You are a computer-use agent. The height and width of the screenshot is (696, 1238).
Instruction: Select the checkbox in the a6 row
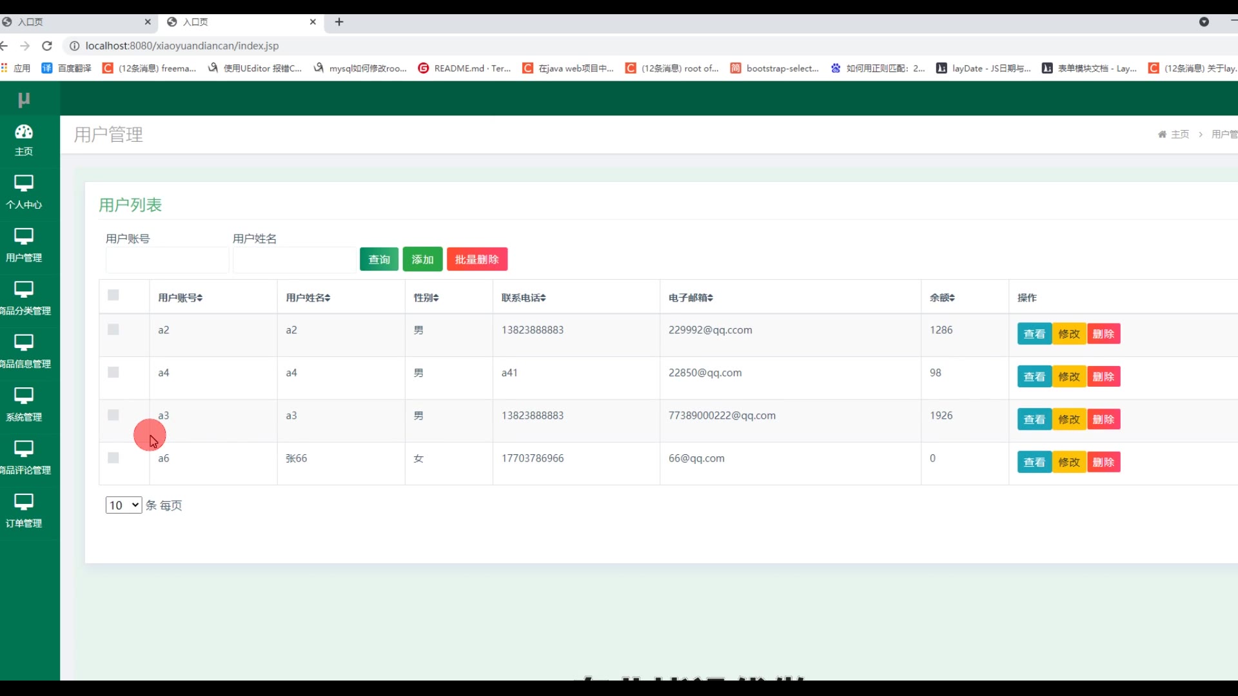[113, 458]
